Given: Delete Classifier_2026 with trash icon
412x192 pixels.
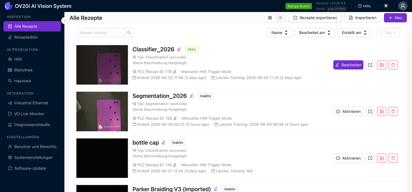Looking at the screenshot, I should tap(393, 65).
